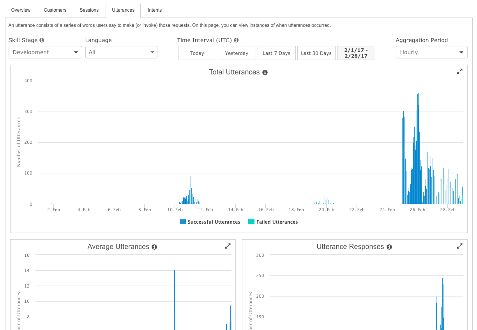Open the Skill Stage Development dropdown
Viewport: 477px width, 330px height.
(45, 52)
